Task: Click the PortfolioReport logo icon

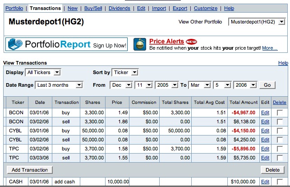Action: click(16, 44)
